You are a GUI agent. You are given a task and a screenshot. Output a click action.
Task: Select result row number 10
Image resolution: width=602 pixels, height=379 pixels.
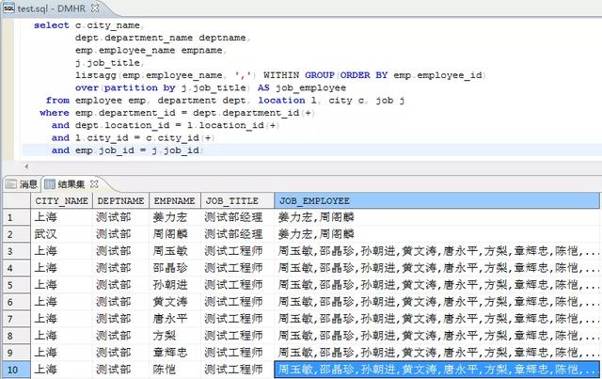click(x=17, y=370)
